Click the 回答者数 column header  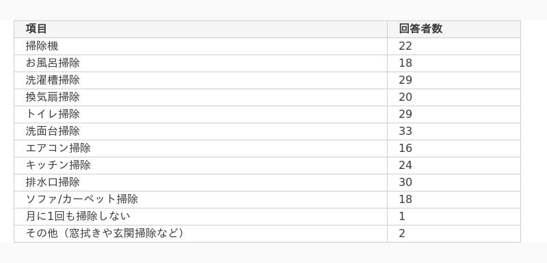click(454, 29)
